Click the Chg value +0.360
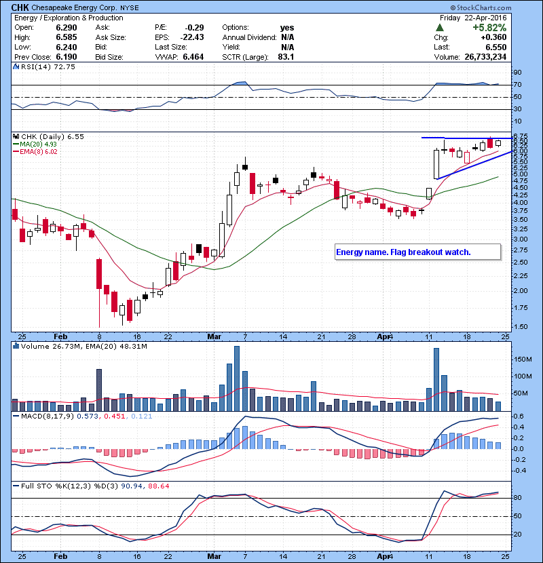543x563 pixels. coord(493,37)
